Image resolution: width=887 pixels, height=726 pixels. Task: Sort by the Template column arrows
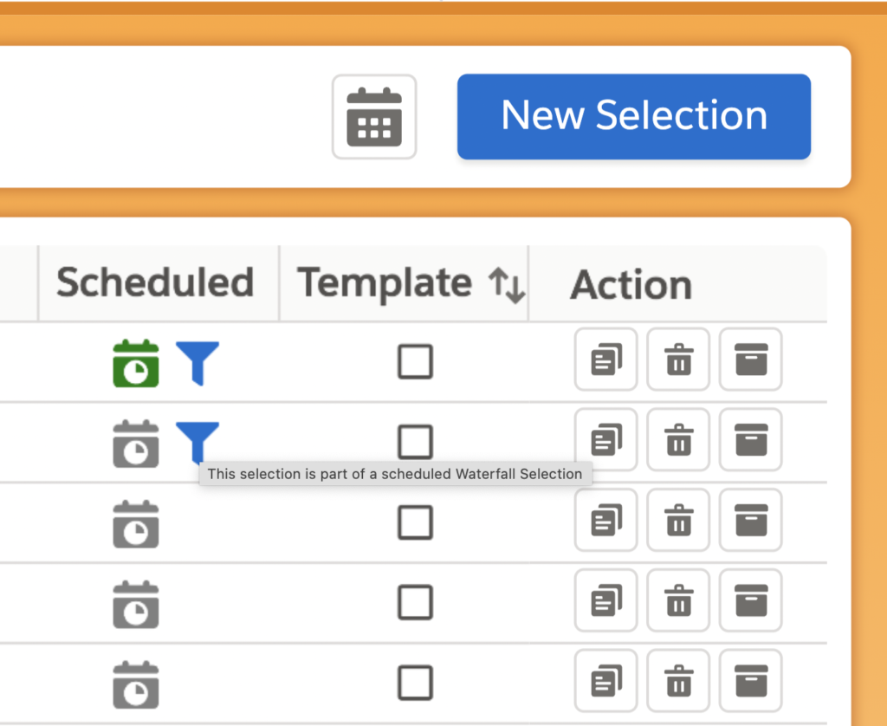(x=507, y=284)
